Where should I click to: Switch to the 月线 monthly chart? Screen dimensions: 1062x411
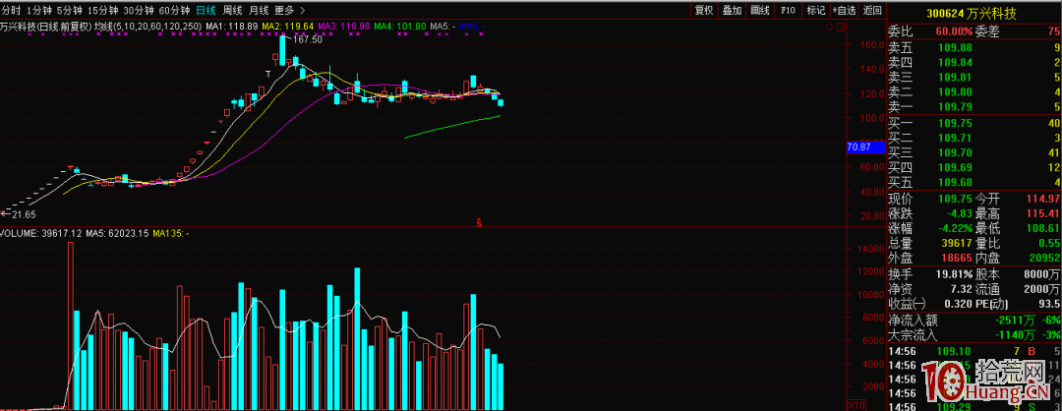click(x=259, y=10)
